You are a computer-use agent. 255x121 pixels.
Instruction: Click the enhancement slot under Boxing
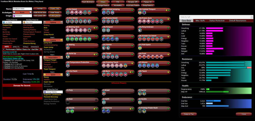click(68, 48)
